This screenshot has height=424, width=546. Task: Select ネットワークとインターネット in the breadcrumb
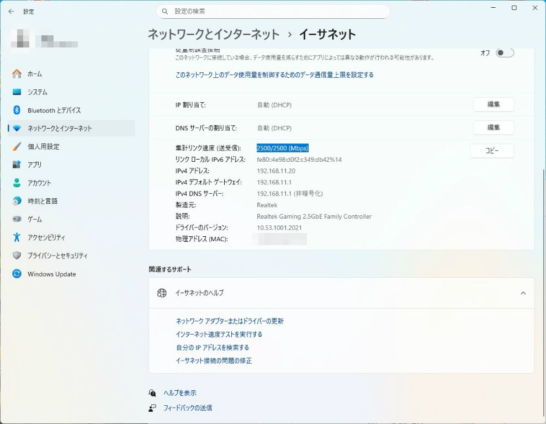pos(214,34)
